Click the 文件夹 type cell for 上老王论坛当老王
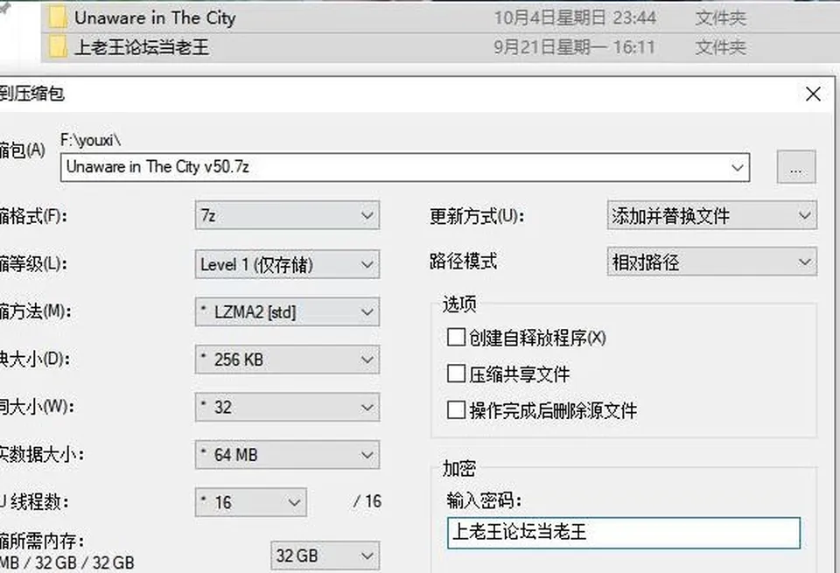The width and height of the screenshot is (840, 573). [720, 47]
